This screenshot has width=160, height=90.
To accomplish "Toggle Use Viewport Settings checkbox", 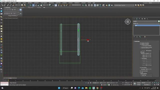I will [x=142, y=46].
